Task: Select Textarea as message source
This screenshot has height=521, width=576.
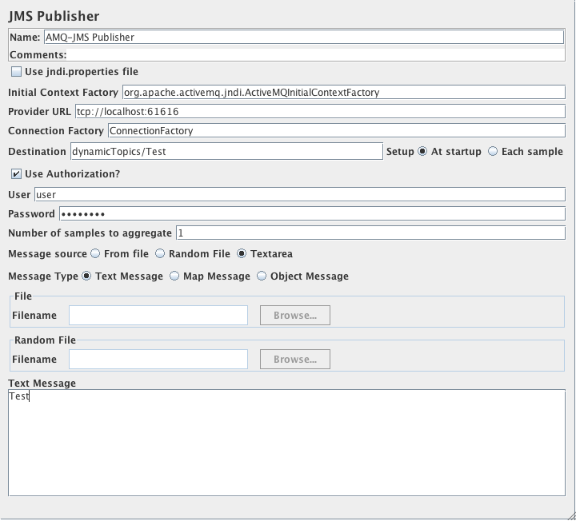Action: point(242,254)
